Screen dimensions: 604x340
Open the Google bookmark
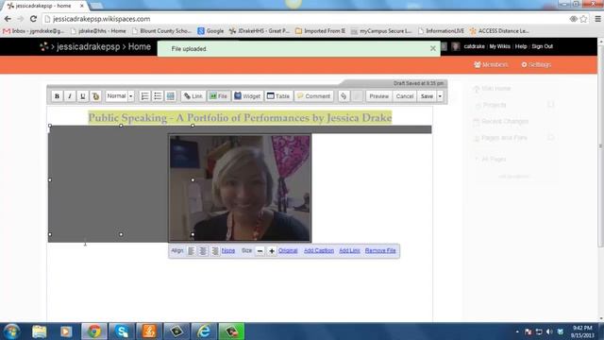(210, 31)
